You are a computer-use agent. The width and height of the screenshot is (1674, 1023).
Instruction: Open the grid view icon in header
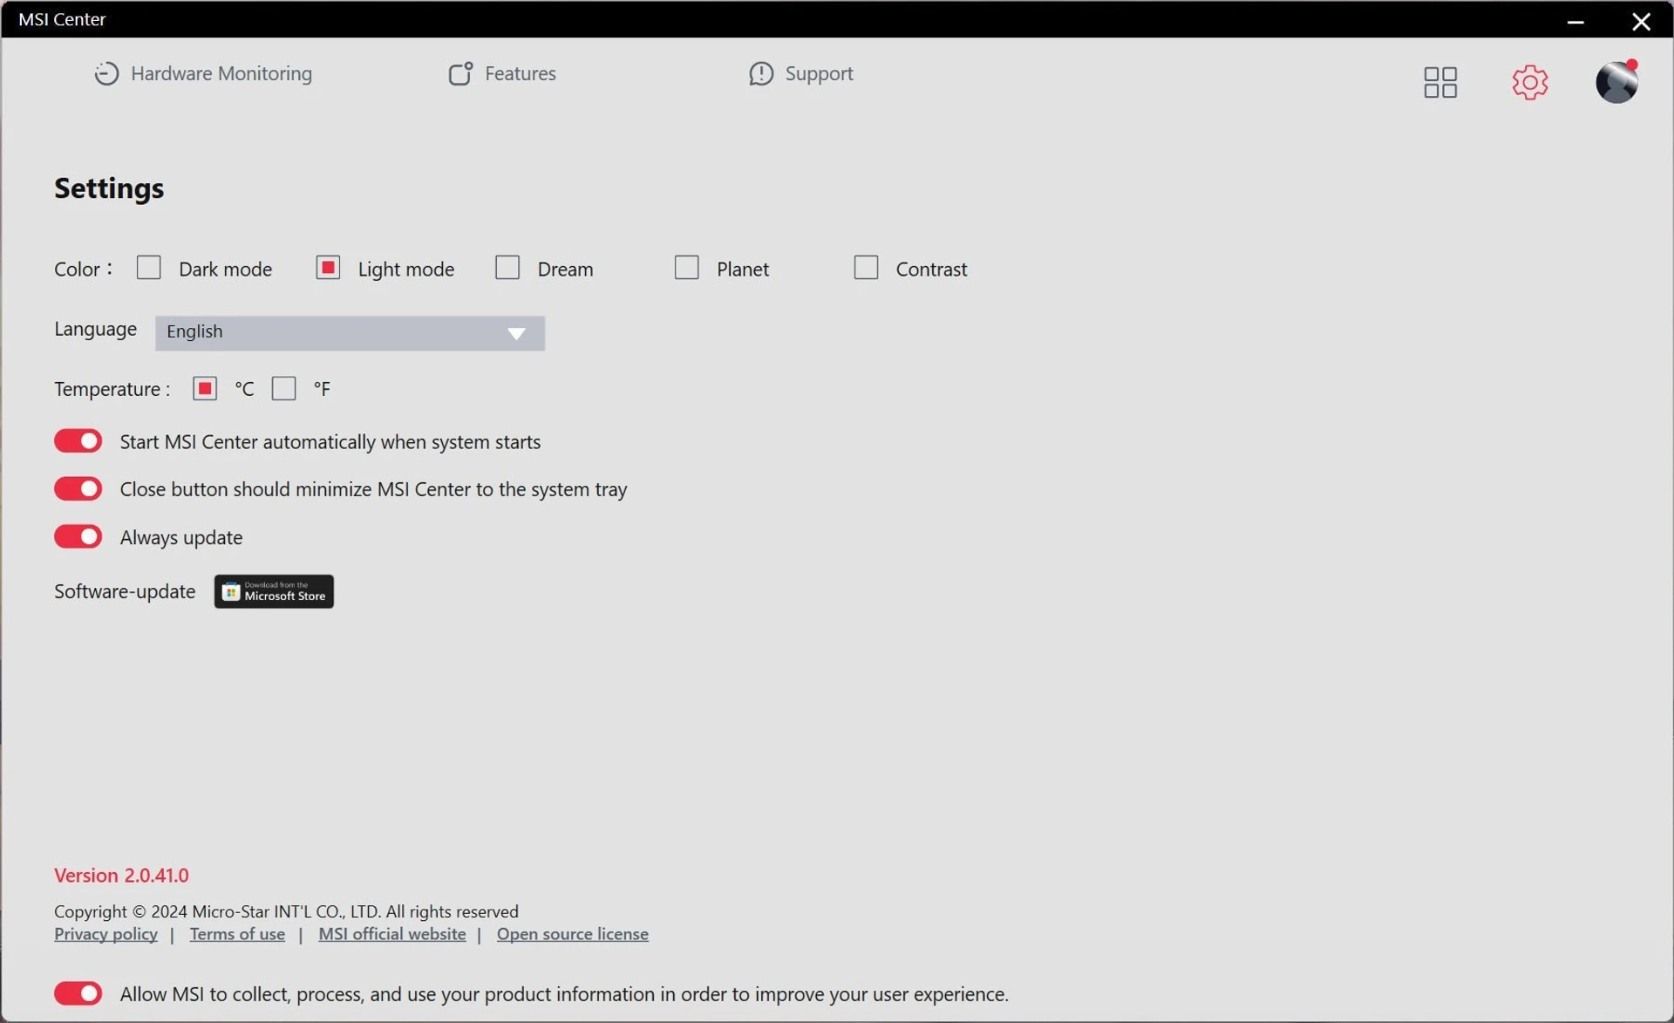pyautogui.click(x=1440, y=82)
